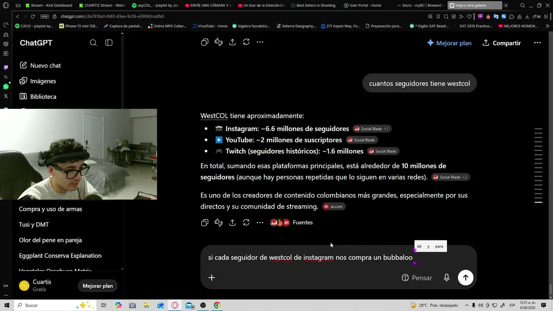Open Social Blade source chip on Twitch line

[x=383, y=151]
